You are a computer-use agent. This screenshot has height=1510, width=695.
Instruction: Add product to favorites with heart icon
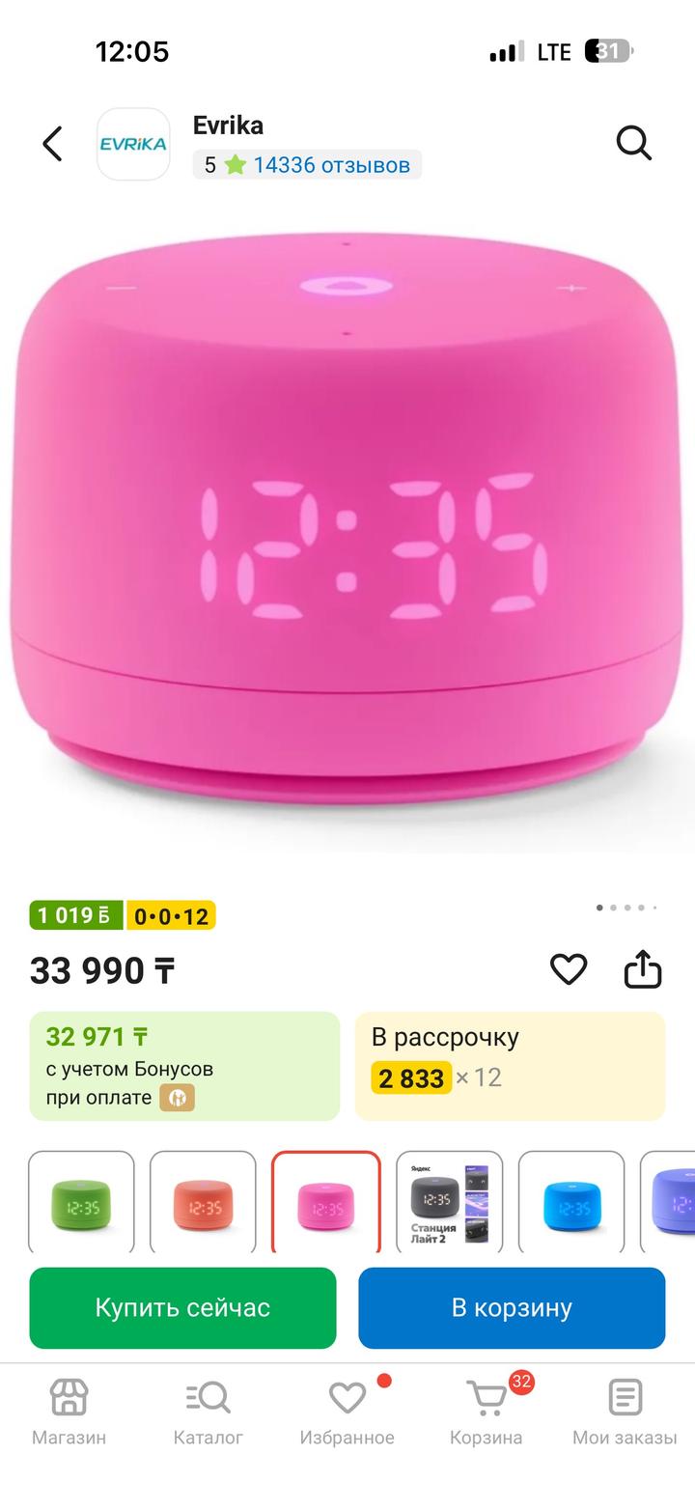click(x=569, y=969)
